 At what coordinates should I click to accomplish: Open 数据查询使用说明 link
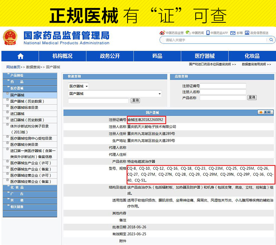pyautogui.click(x=256, y=64)
